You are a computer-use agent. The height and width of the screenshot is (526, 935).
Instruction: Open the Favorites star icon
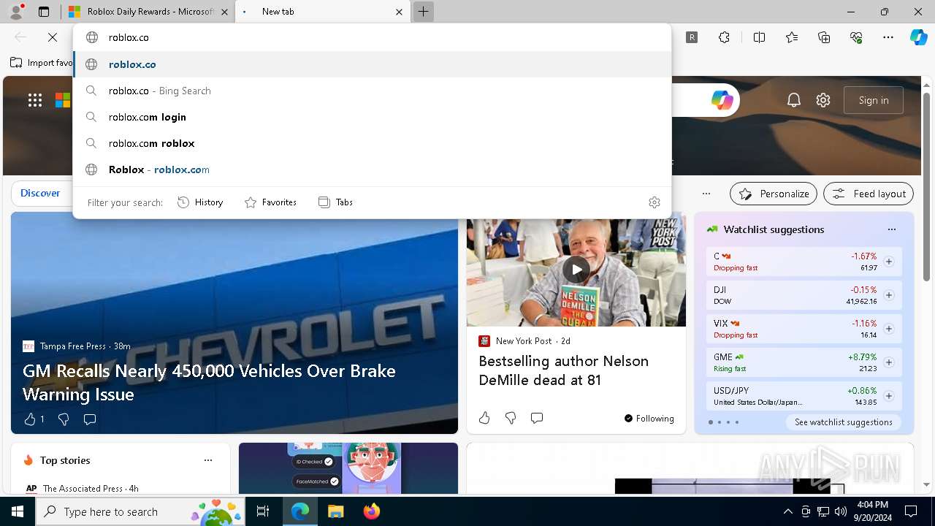[x=792, y=37]
